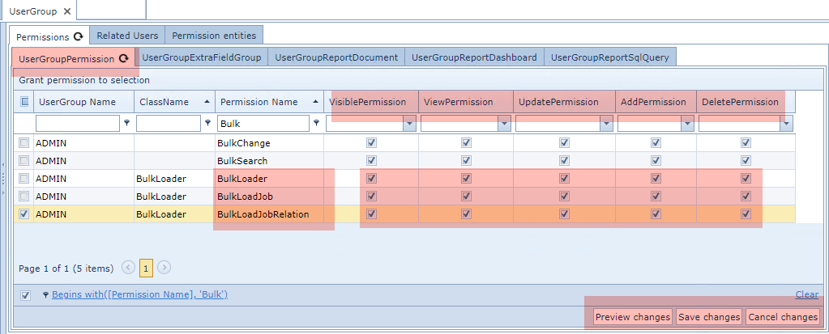The height and width of the screenshot is (334, 829).
Task: Click refresh icon on the UserGroupPermission tab
Action: (124, 58)
